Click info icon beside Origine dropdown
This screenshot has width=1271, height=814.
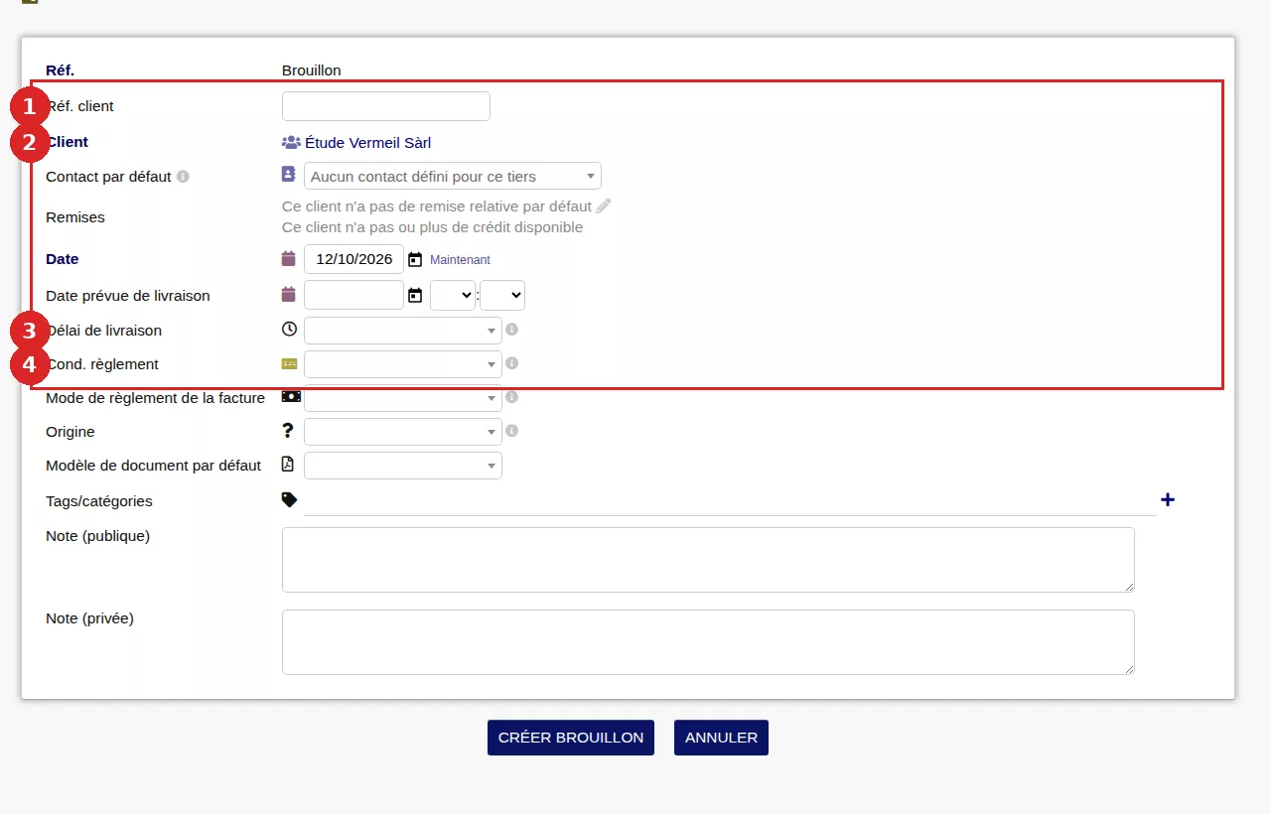(511, 431)
